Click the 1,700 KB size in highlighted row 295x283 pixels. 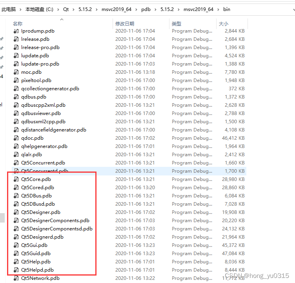[235, 171]
